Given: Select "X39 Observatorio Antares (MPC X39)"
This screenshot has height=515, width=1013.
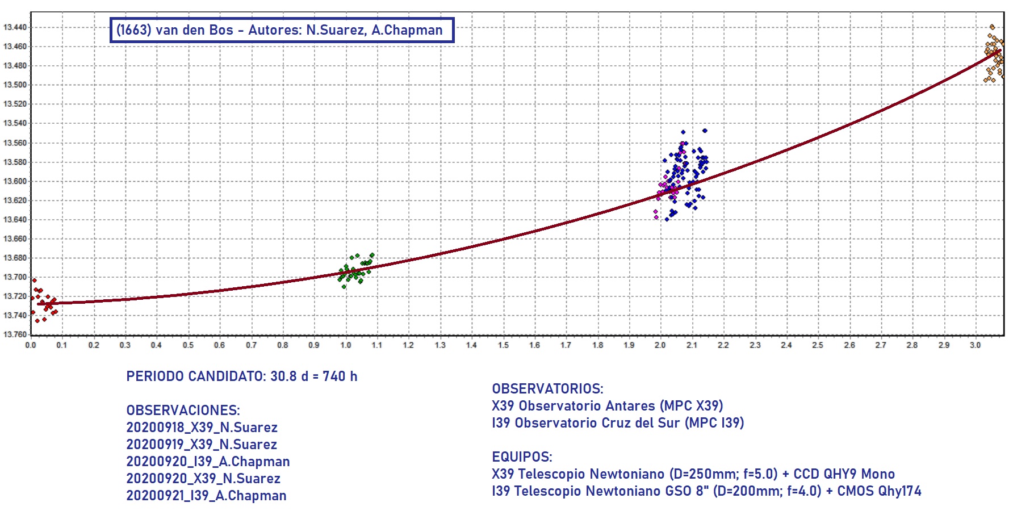Looking at the screenshot, I should (x=607, y=406).
